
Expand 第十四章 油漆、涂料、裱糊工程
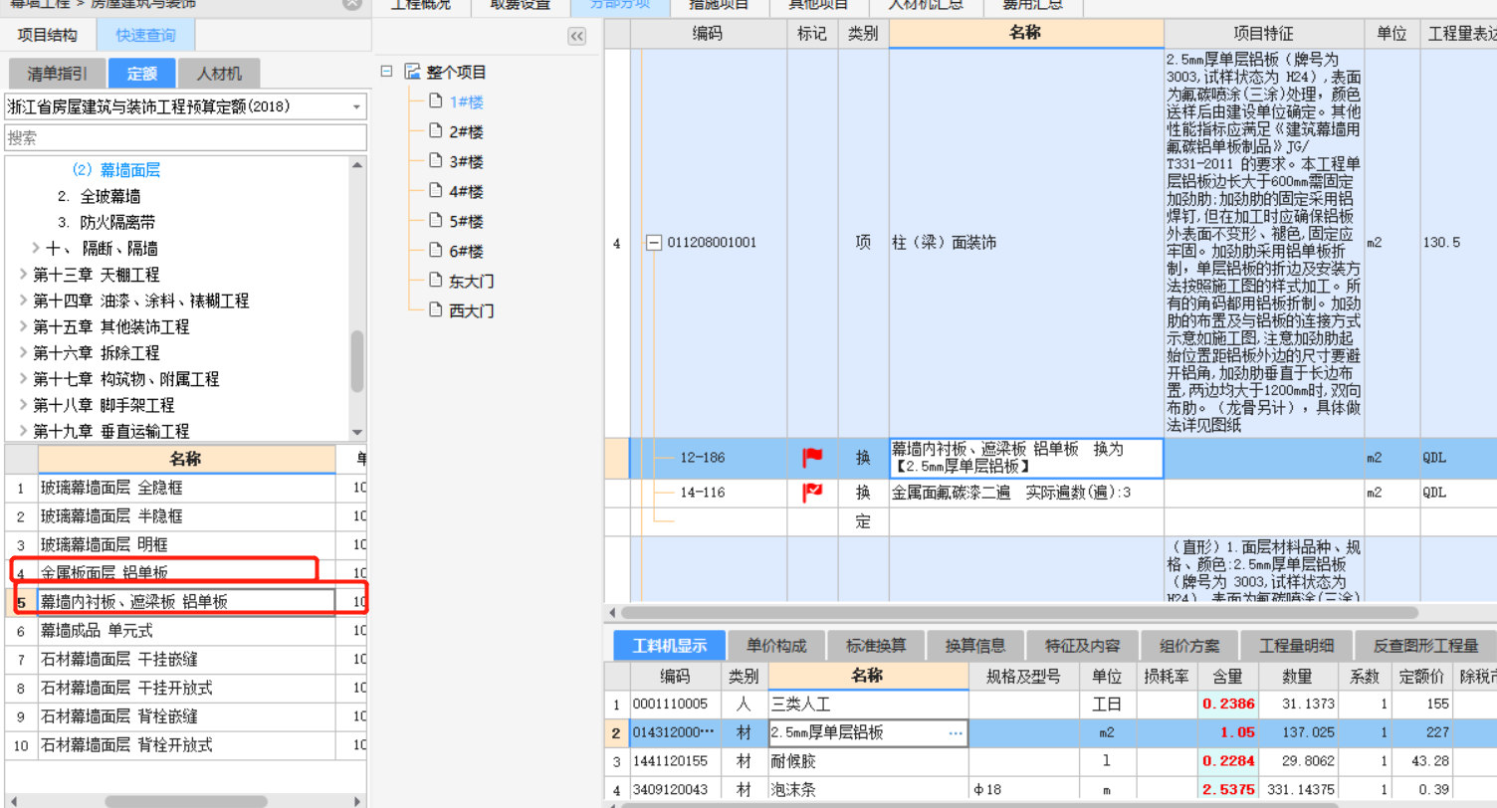click(24, 301)
